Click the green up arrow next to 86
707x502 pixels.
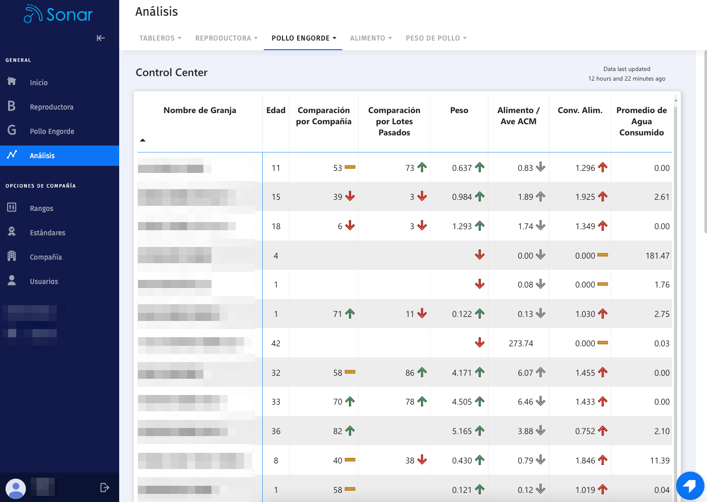pyautogui.click(x=422, y=372)
